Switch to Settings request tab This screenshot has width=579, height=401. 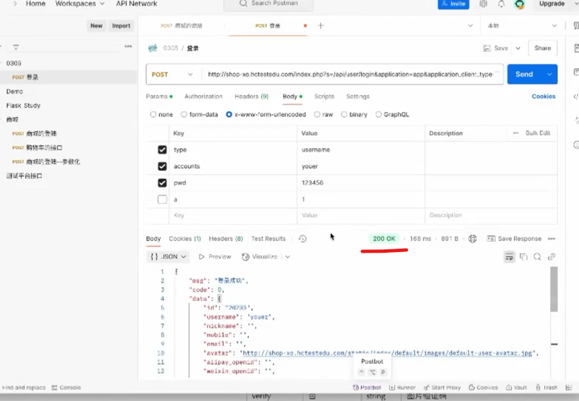point(358,96)
